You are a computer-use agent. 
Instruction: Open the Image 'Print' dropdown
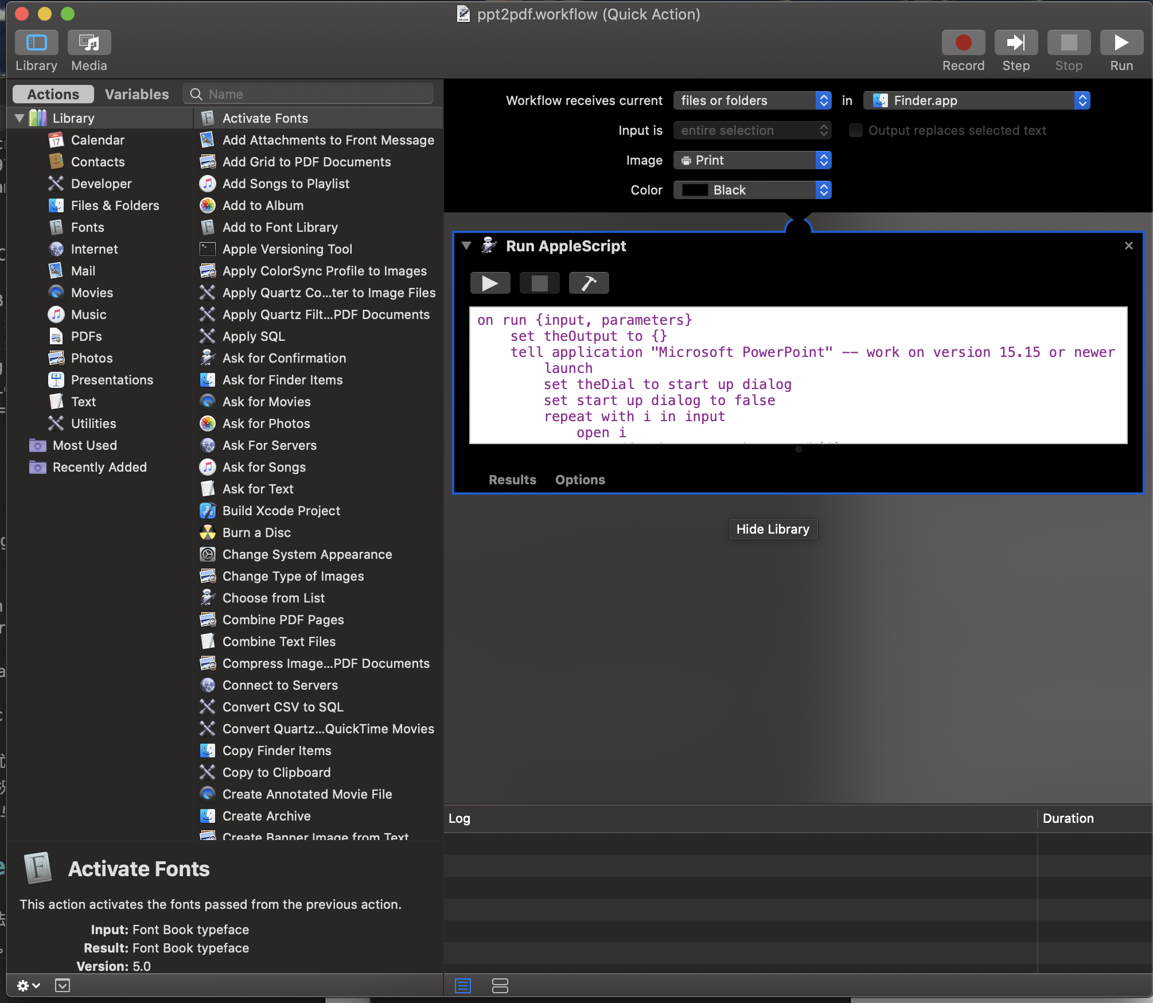click(752, 160)
